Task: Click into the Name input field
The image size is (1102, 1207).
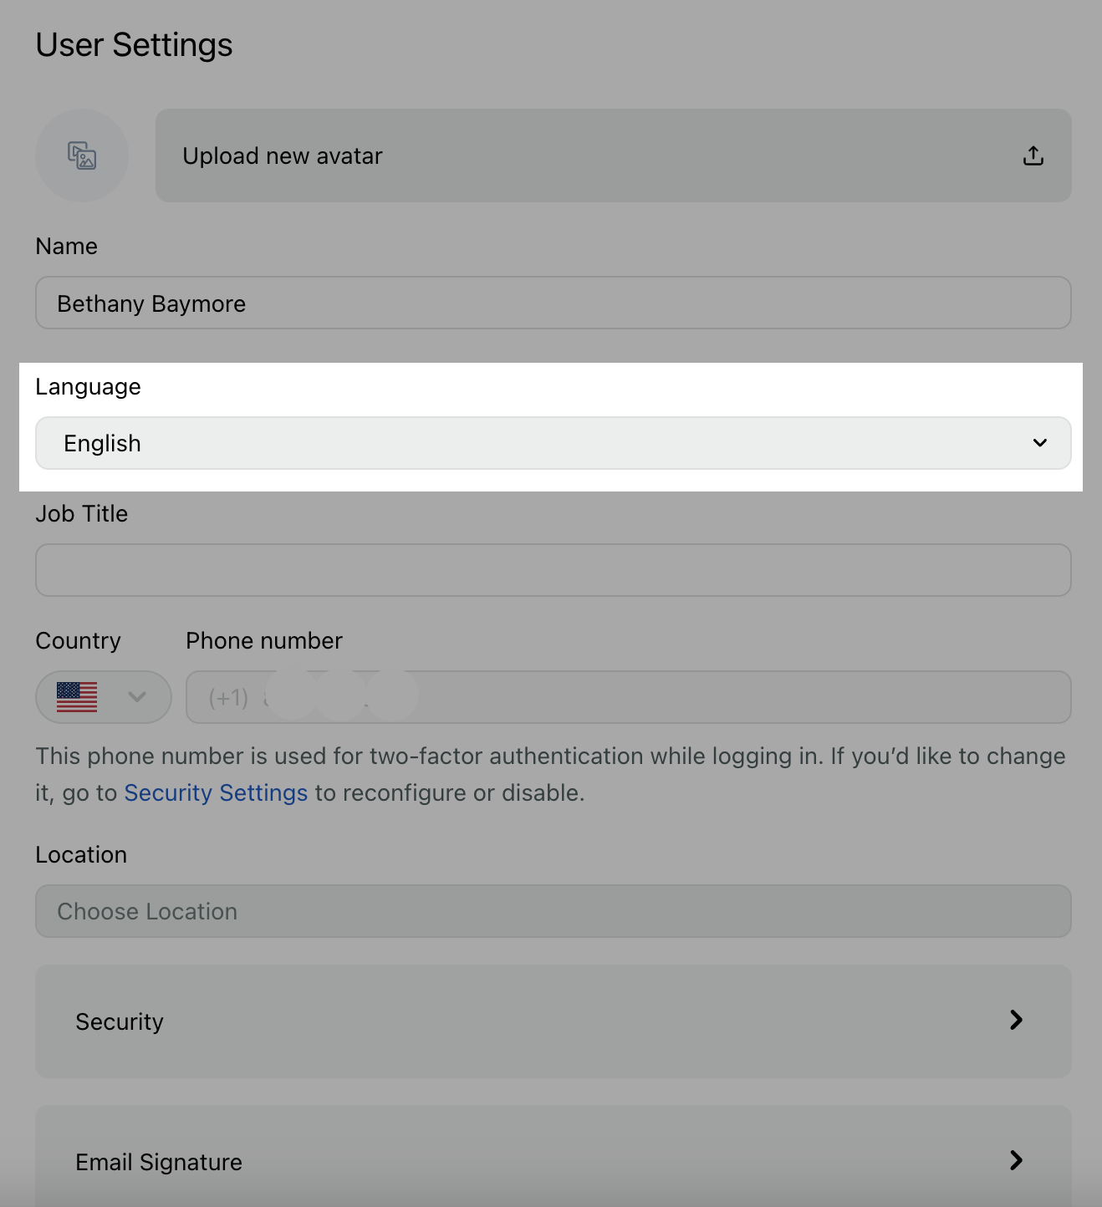Action: [554, 303]
